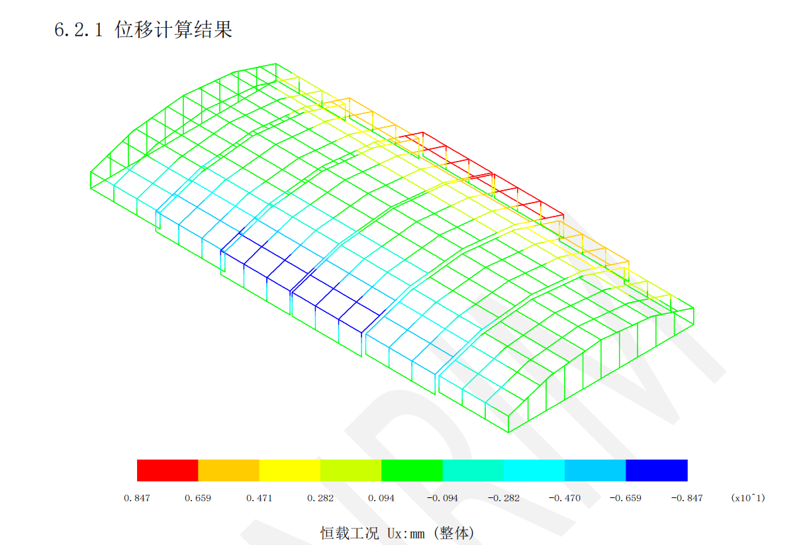Viewport: 809px width, 545px height.
Task: Select the -0.470 legend value
Action: (x=565, y=498)
